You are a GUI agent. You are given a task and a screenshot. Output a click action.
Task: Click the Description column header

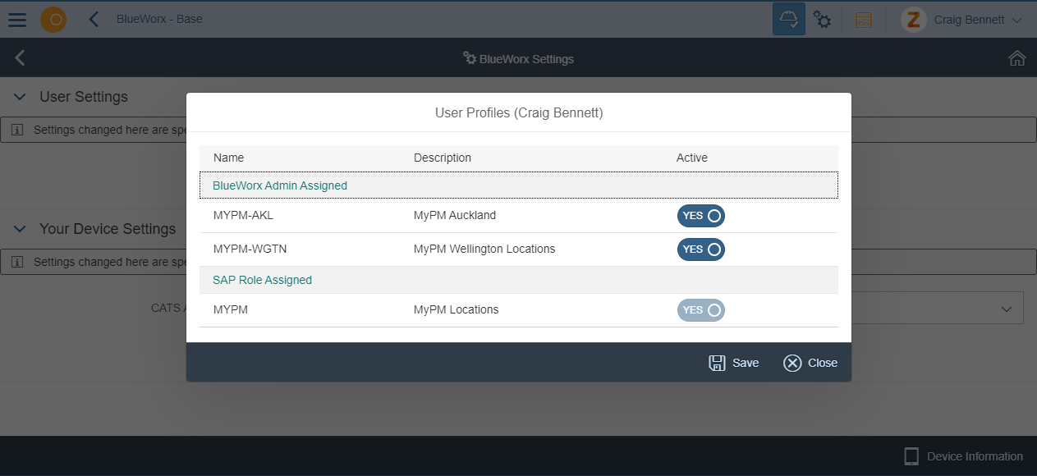[x=443, y=158]
